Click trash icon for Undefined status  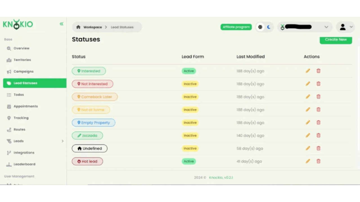pos(318,148)
